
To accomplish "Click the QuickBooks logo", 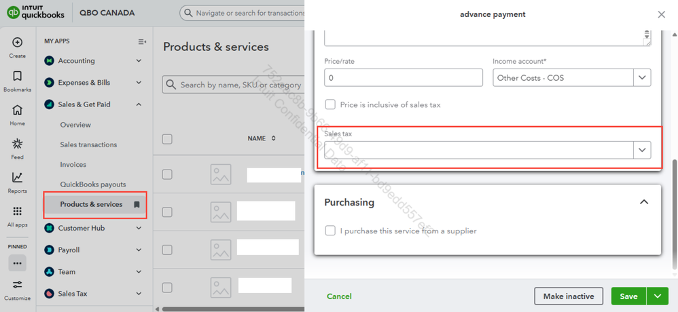I will pyautogui.click(x=35, y=13).
